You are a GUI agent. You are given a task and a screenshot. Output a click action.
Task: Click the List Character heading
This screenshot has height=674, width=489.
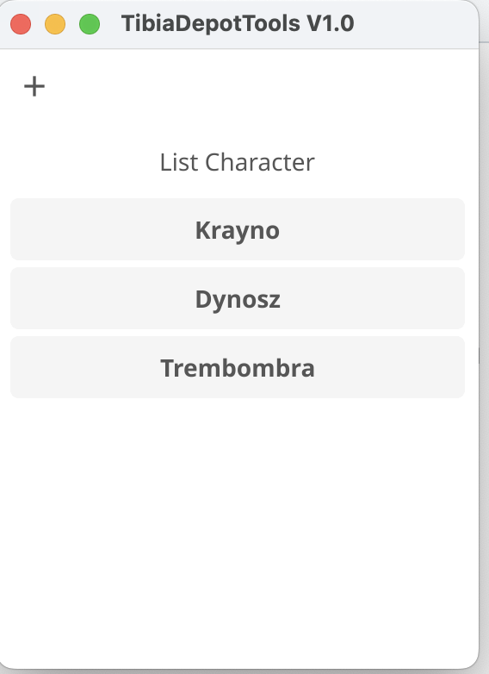238,163
